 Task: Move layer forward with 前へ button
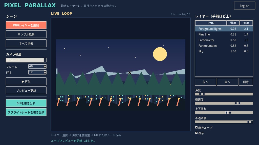coord(205,82)
